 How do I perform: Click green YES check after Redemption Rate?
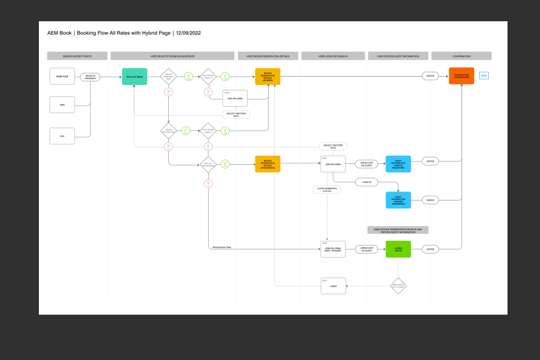click(x=189, y=77)
